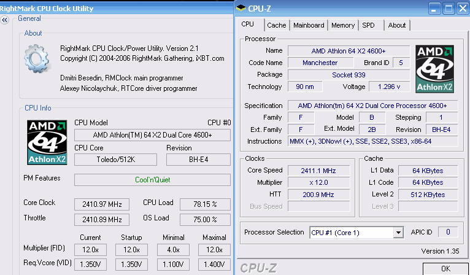Viewport: 470px width, 275px height.
Task: Click the Voltage value 1.296 v
Action: [389, 87]
